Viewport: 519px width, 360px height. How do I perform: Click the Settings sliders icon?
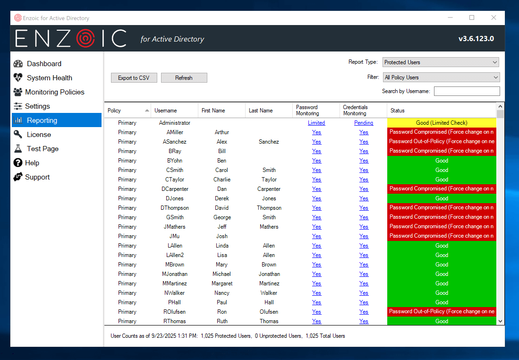click(18, 106)
